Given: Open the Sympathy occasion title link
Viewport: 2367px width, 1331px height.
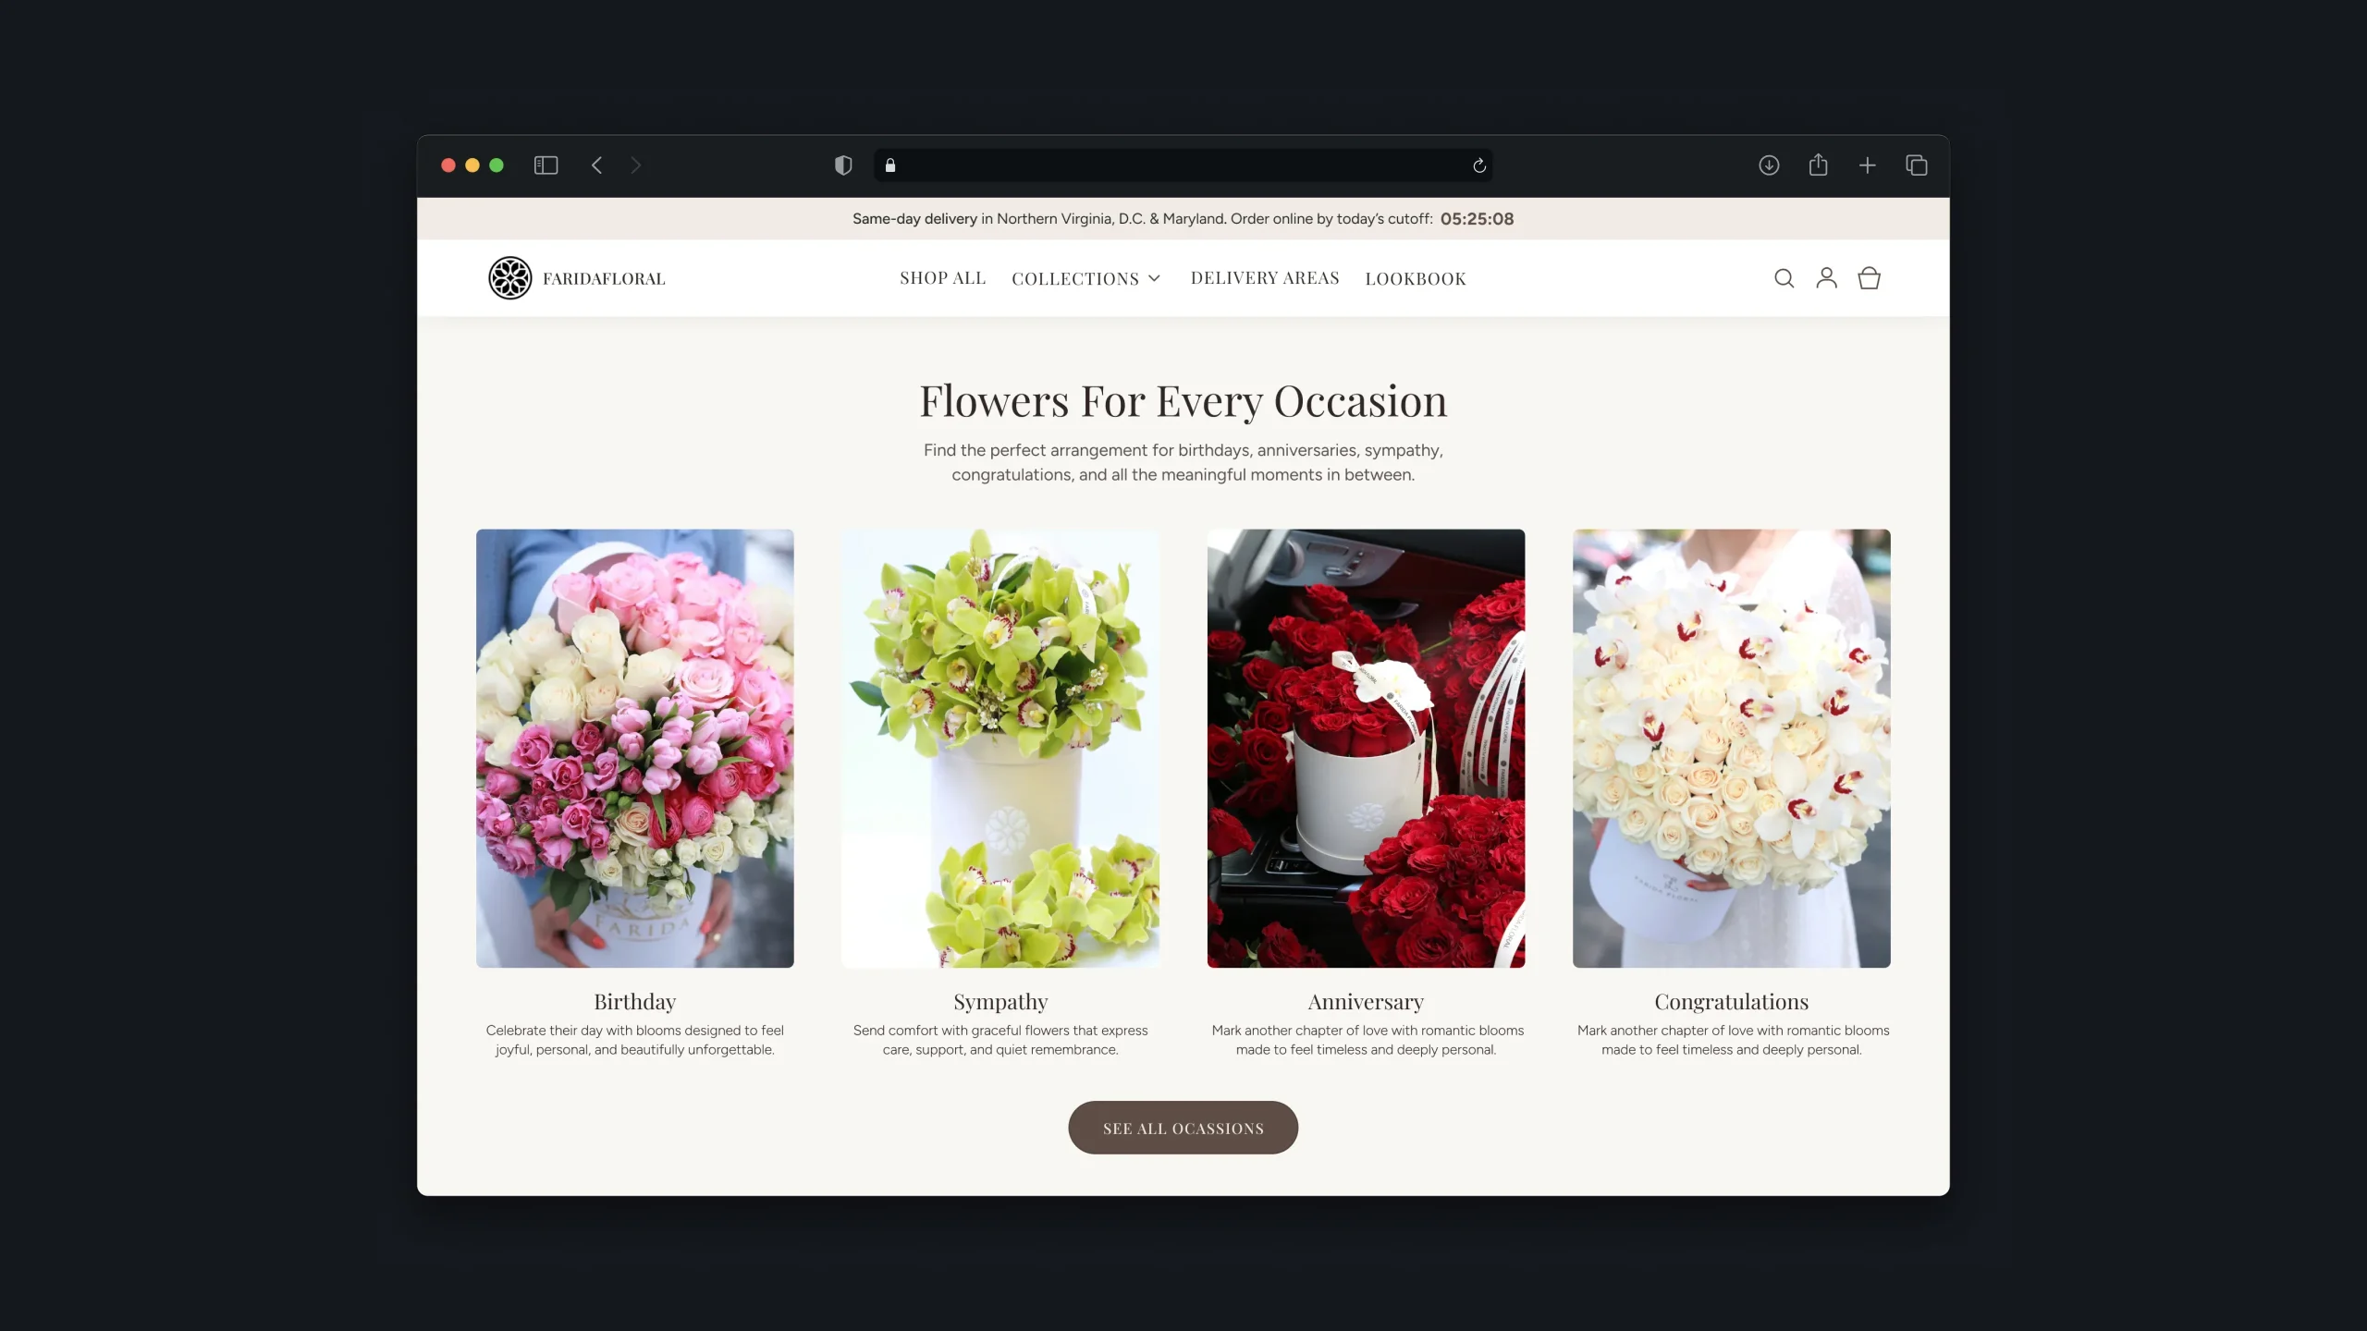Looking at the screenshot, I should tap(1000, 1002).
